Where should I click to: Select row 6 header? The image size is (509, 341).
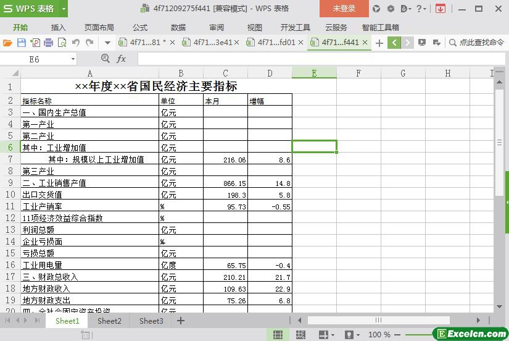10,147
